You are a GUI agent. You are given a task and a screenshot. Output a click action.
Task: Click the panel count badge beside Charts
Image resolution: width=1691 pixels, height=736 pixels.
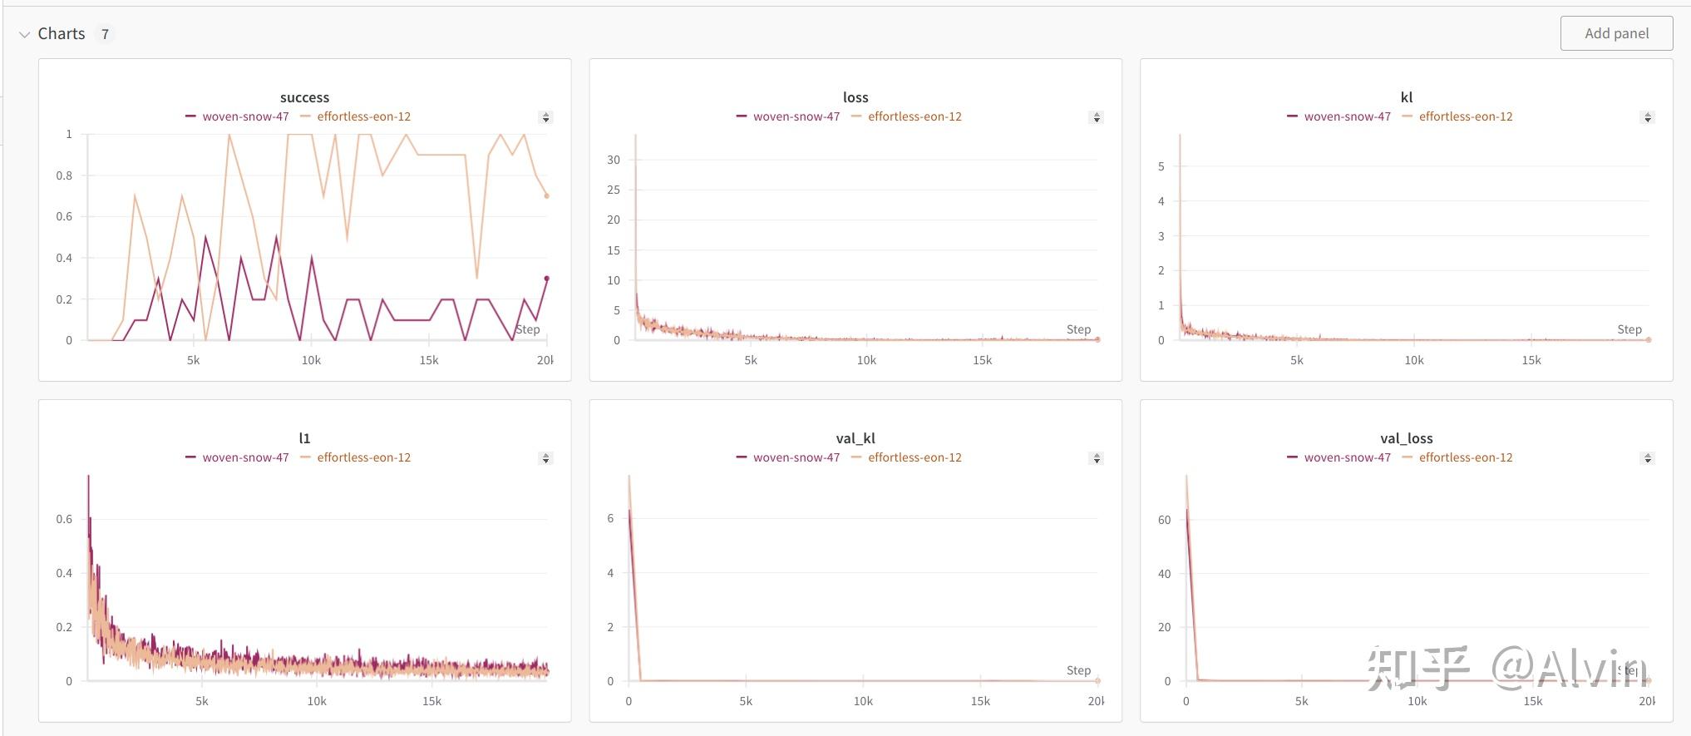coord(105,34)
